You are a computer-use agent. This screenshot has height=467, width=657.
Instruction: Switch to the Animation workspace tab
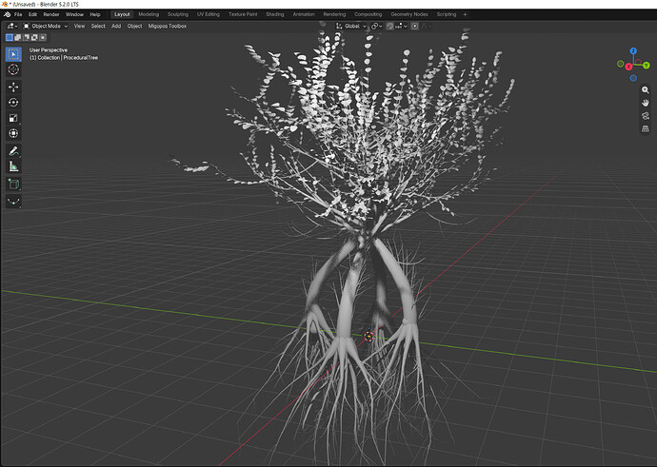[x=304, y=14]
